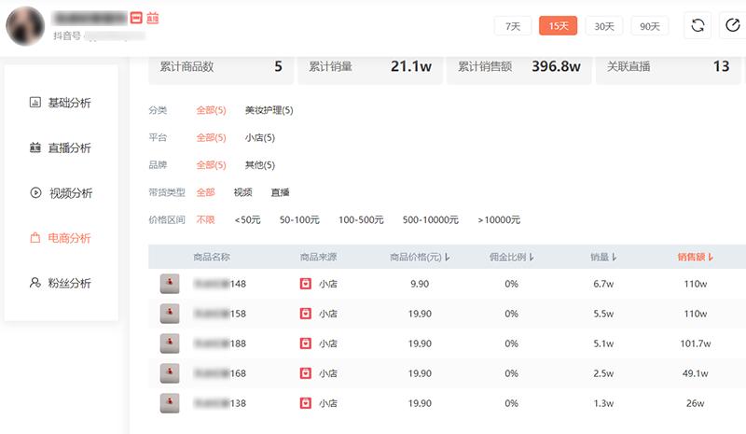Sort table by 销量 column

(x=603, y=257)
